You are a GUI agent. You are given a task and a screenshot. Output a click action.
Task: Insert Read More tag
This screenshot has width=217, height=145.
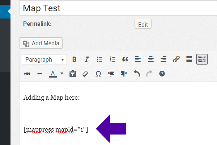pyautogui.click(x=189, y=59)
